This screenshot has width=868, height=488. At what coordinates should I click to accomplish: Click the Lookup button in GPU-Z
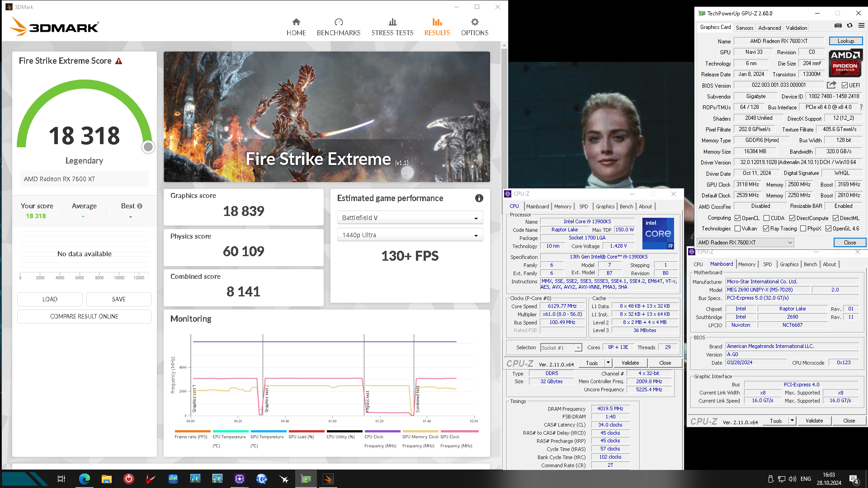click(x=845, y=41)
